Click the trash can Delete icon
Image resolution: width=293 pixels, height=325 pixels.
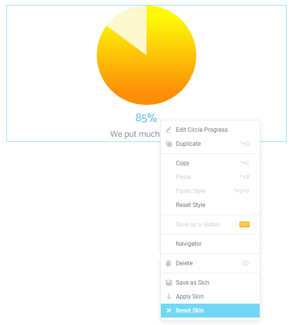(168, 263)
